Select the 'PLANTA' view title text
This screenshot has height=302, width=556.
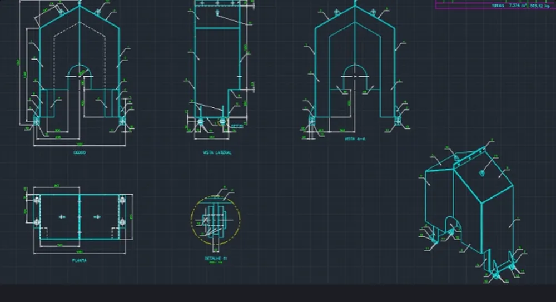[79, 260]
